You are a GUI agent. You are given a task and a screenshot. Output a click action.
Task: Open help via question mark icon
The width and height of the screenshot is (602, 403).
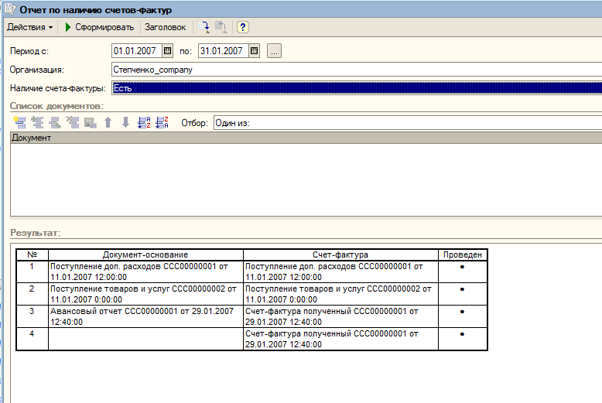tap(242, 27)
